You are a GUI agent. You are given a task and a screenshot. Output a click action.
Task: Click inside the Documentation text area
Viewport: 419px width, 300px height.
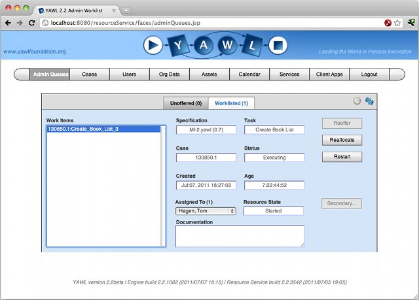(240, 236)
